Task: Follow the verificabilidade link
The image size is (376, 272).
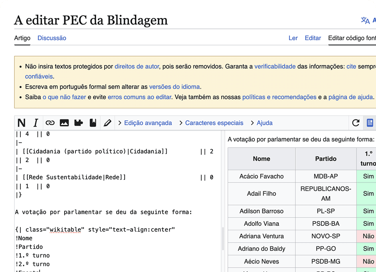Action: 275,67
